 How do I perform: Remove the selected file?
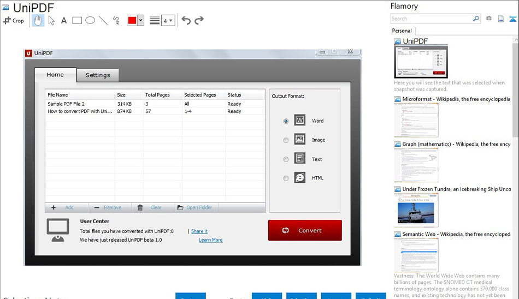click(110, 207)
